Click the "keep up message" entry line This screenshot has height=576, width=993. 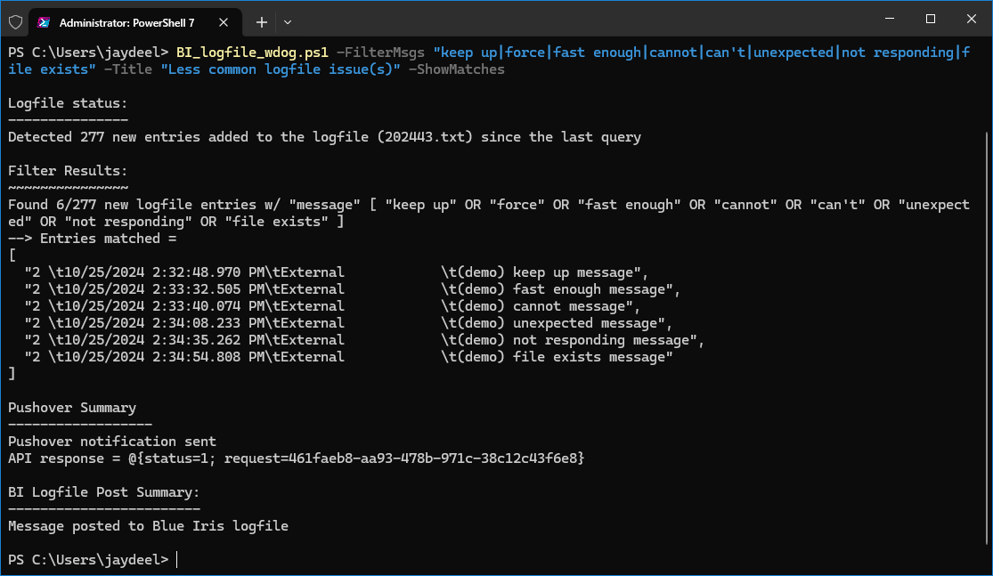coord(337,272)
